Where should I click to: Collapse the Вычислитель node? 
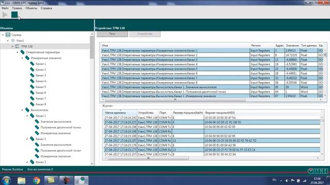pyautogui.click(x=22, y=109)
